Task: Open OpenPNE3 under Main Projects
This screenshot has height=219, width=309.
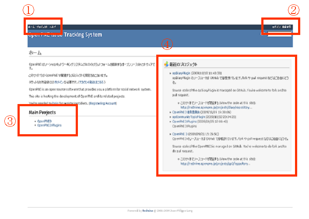Action: [x=45, y=121]
